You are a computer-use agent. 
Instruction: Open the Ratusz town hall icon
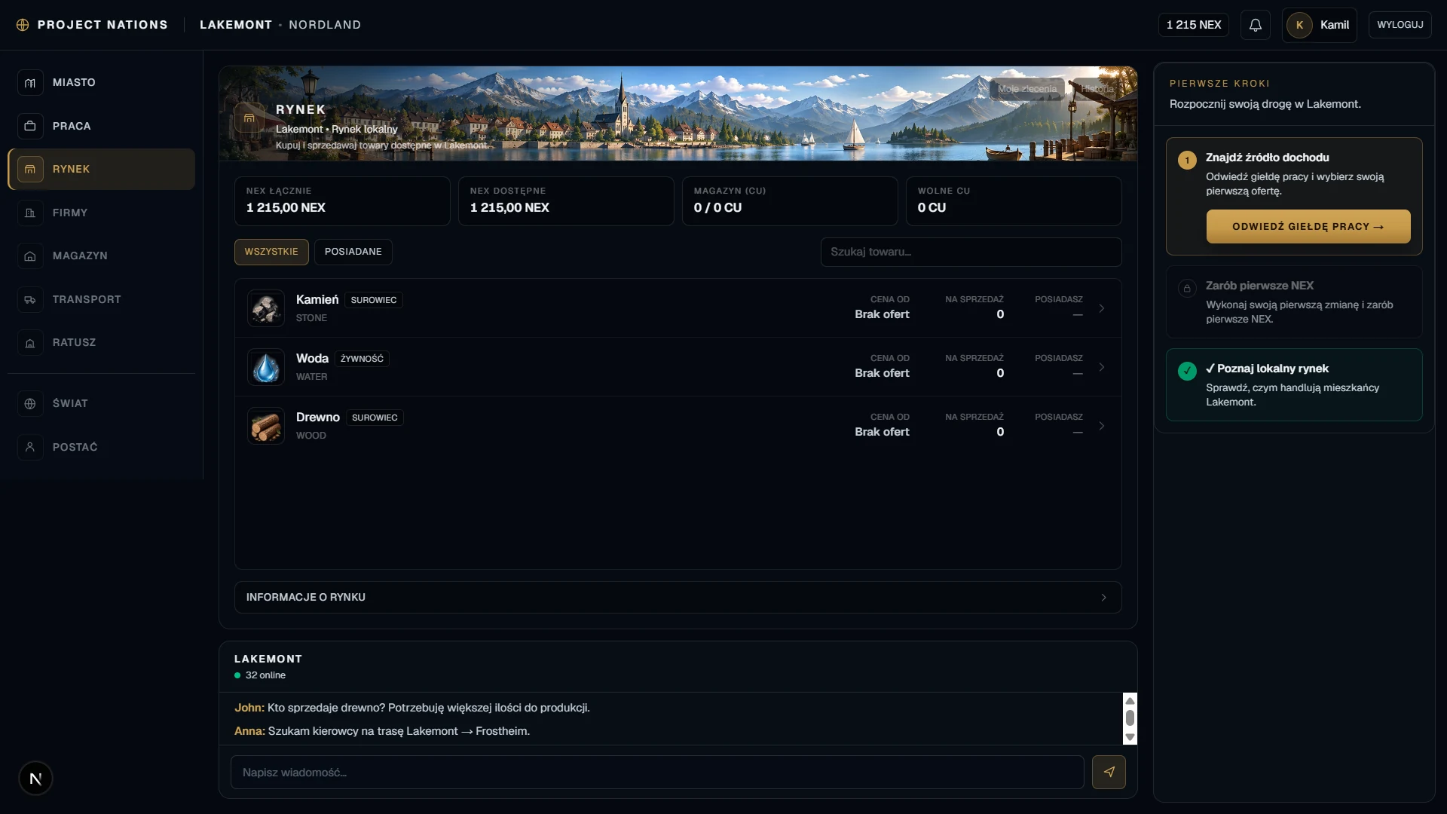(x=30, y=343)
